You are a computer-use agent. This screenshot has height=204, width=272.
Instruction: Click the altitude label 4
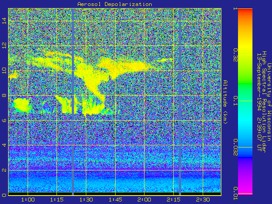4,145
